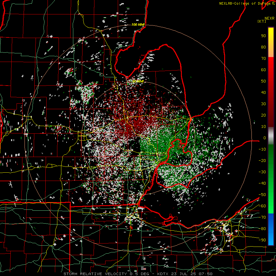276x276 pixels.
Task: Click the positive 20 scale value
Action: tap(263, 115)
